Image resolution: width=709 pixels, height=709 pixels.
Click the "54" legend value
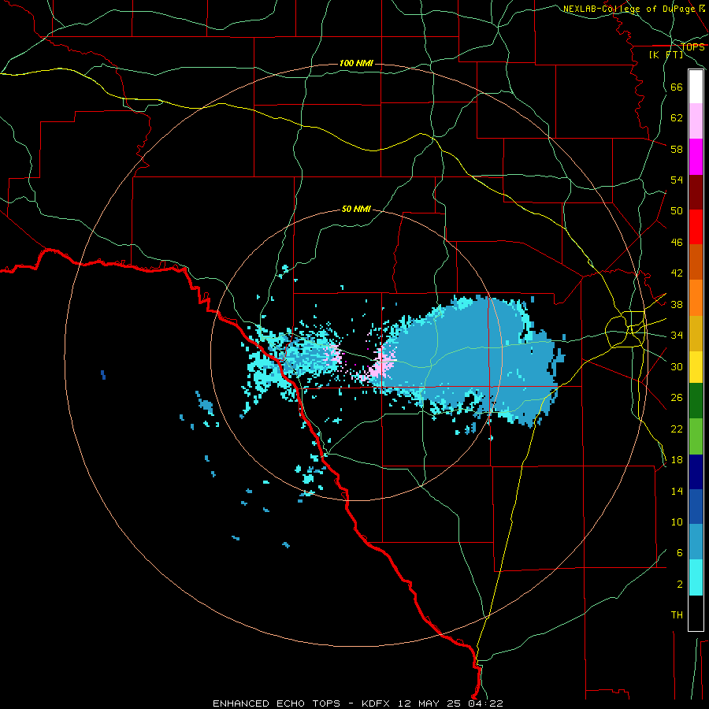[x=677, y=180]
